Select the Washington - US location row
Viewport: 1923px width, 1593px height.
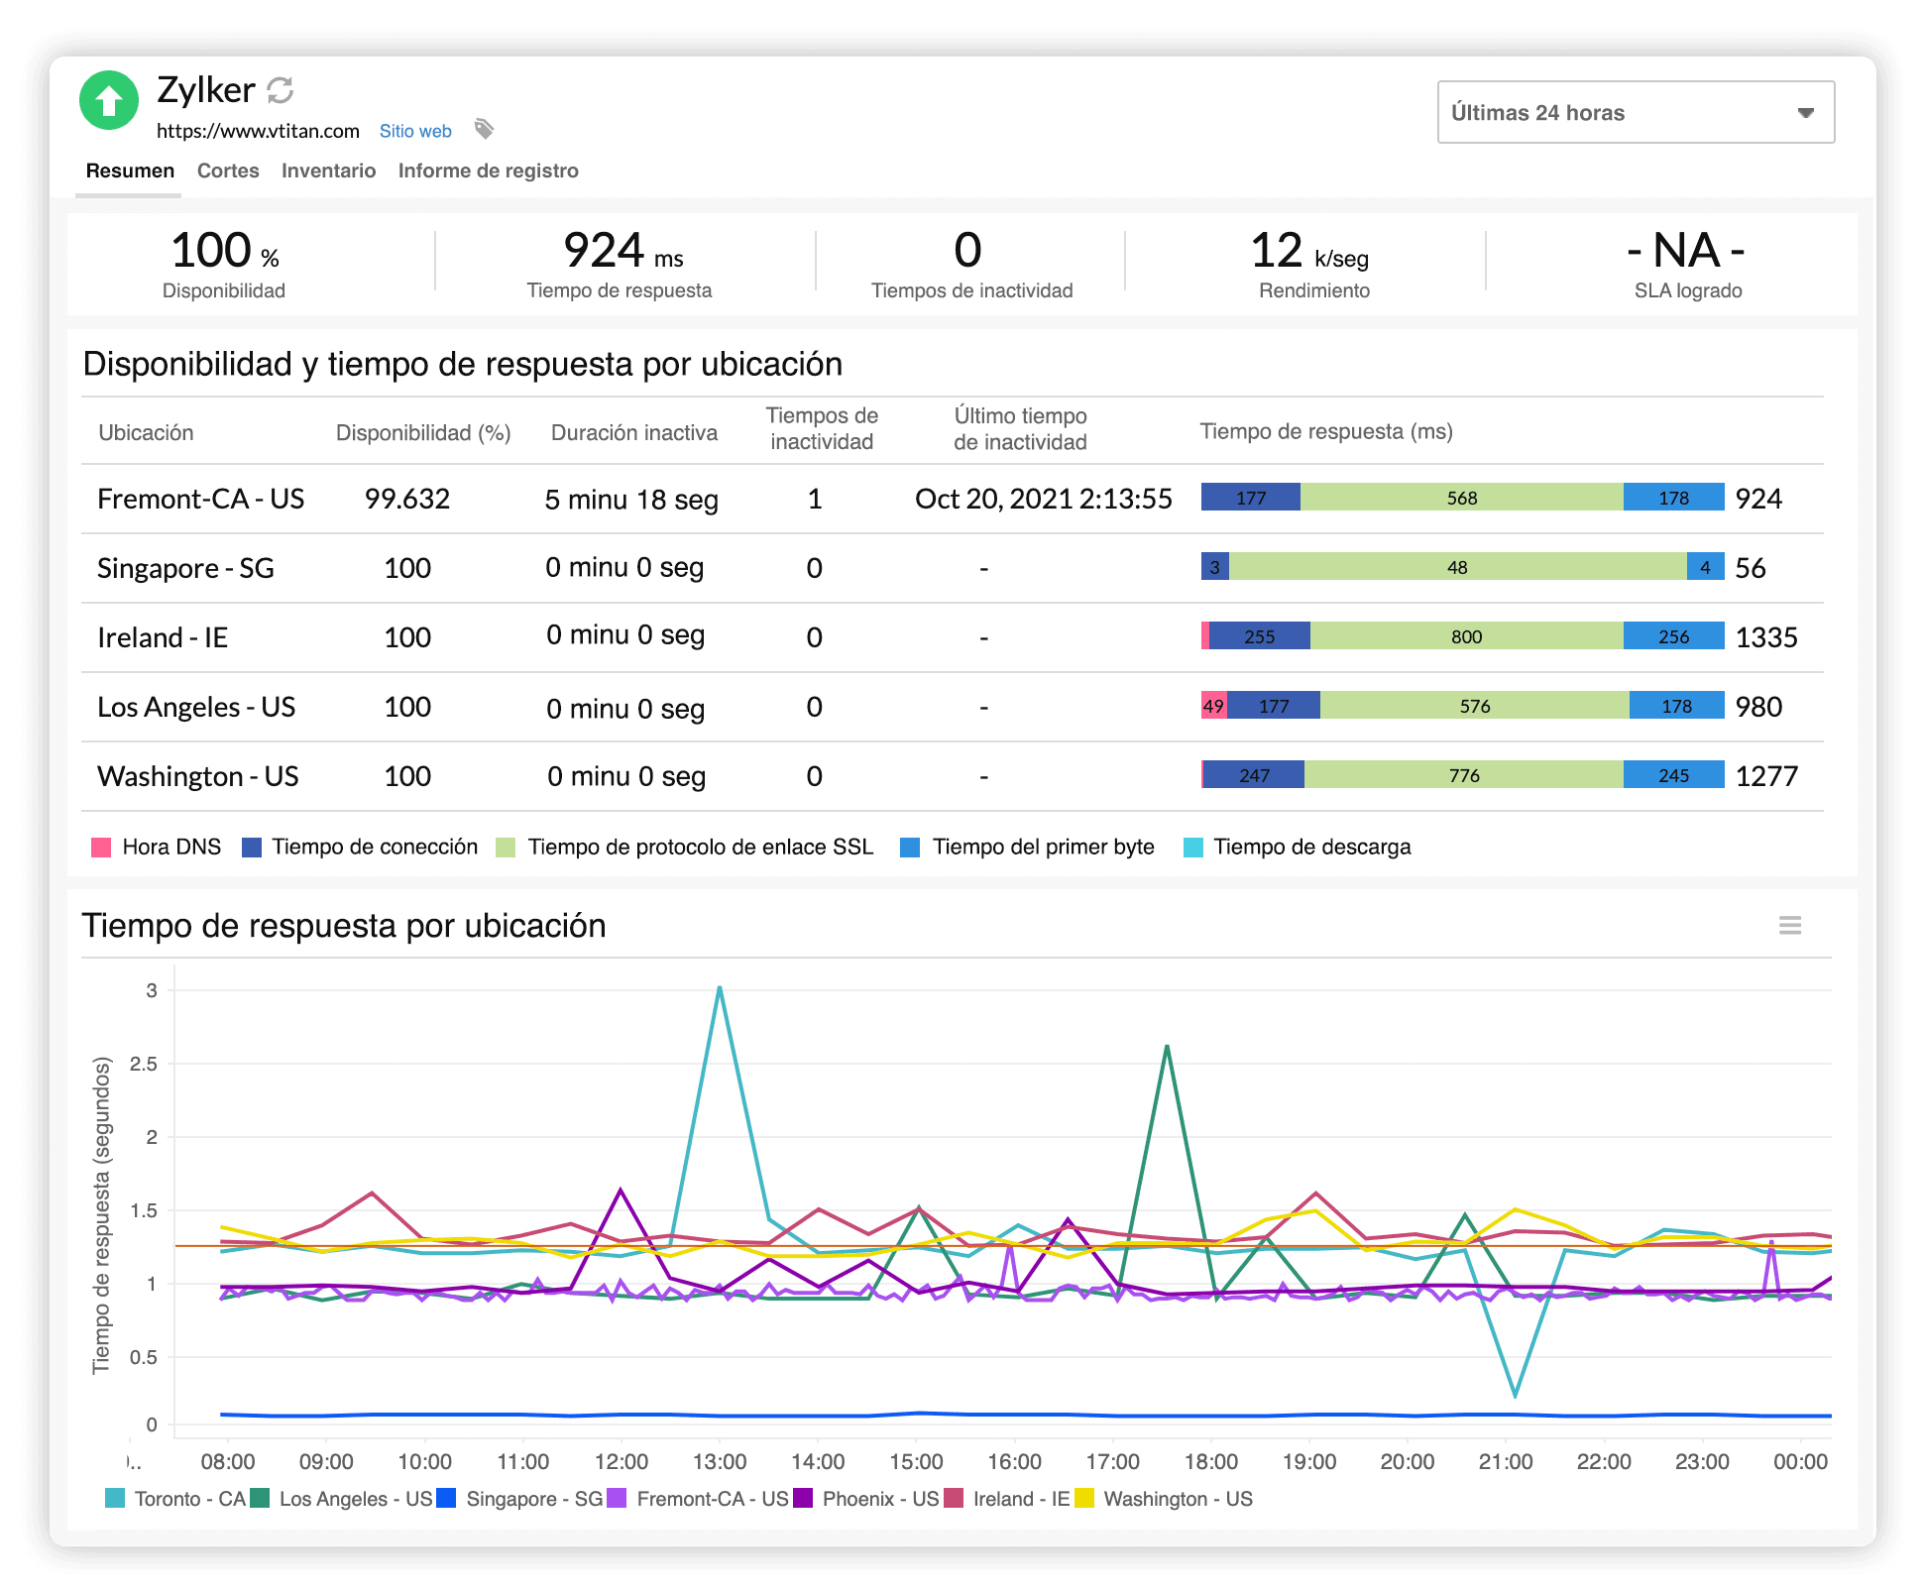[952, 776]
